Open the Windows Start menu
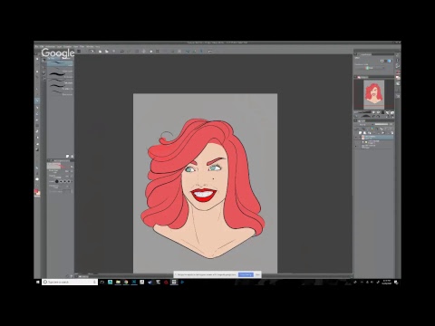 pos(38,282)
